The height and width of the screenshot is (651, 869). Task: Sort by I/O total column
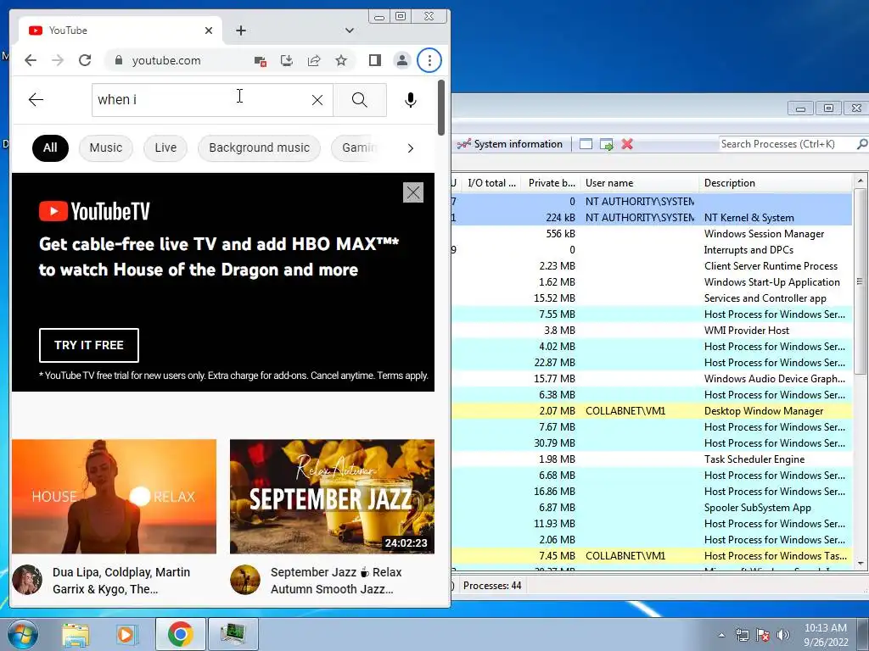[491, 183]
